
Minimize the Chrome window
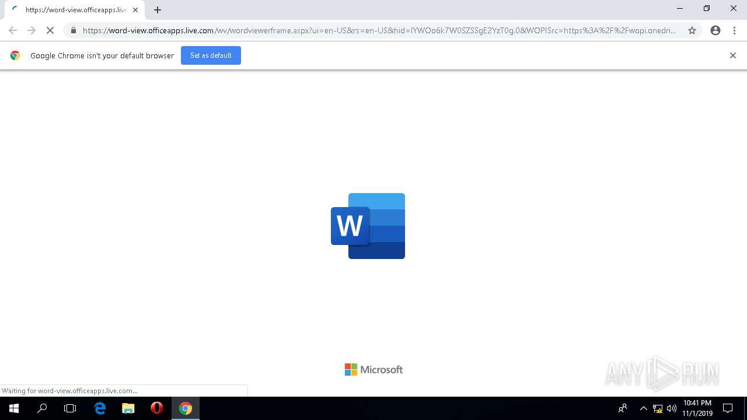[680, 8]
